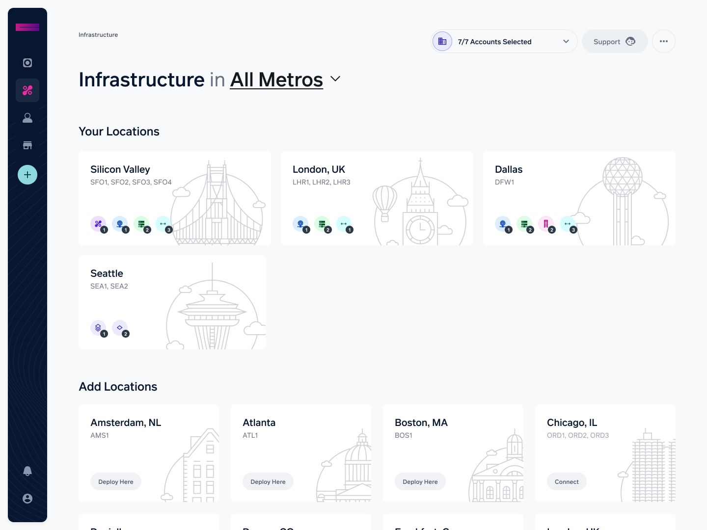Click Deploy Here in Boston, MA card
Image resolution: width=707 pixels, height=530 pixels.
420,481
